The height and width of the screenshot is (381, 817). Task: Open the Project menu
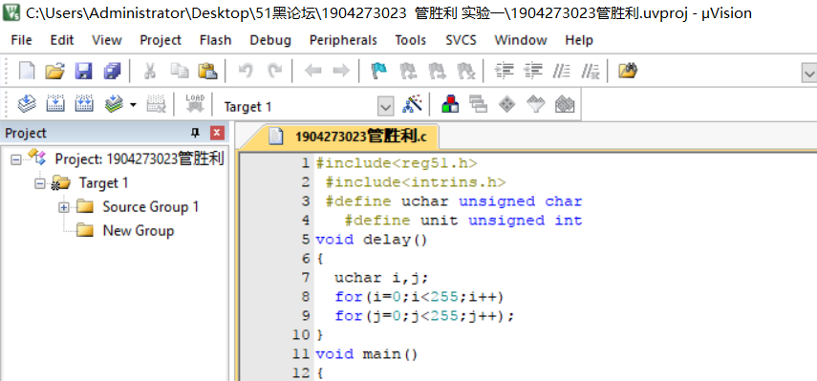(x=161, y=40)
